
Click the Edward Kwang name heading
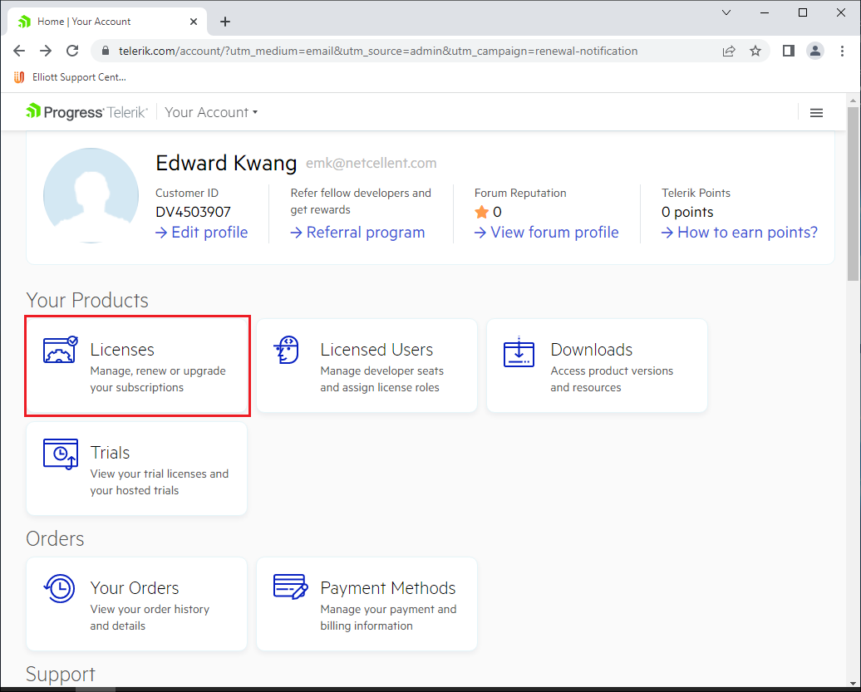226,163
